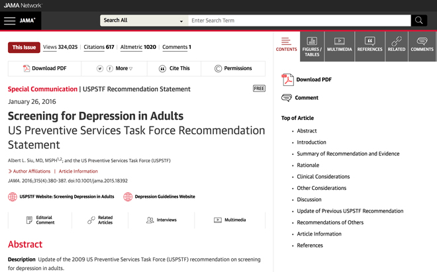Click the Citations 617 link
437x272 pixels.
(x=99, y=47)
